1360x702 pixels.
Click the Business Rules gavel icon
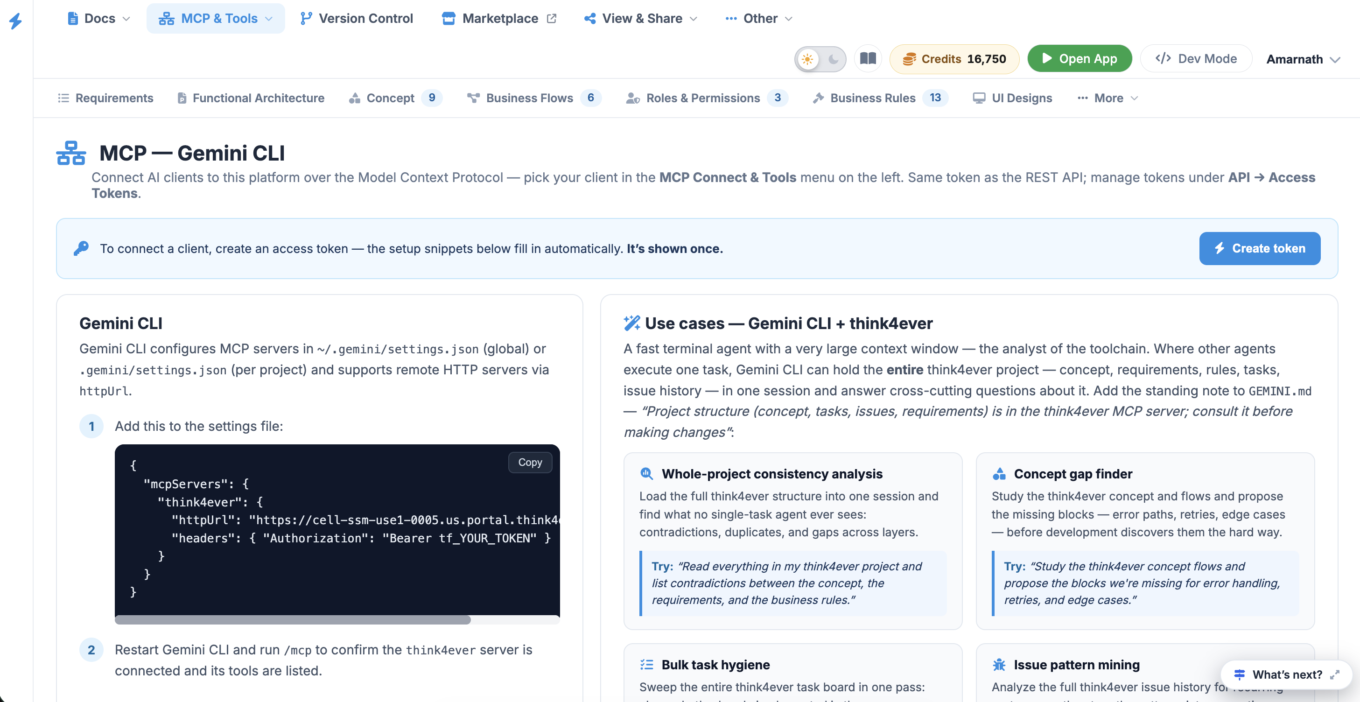[818, 98]
